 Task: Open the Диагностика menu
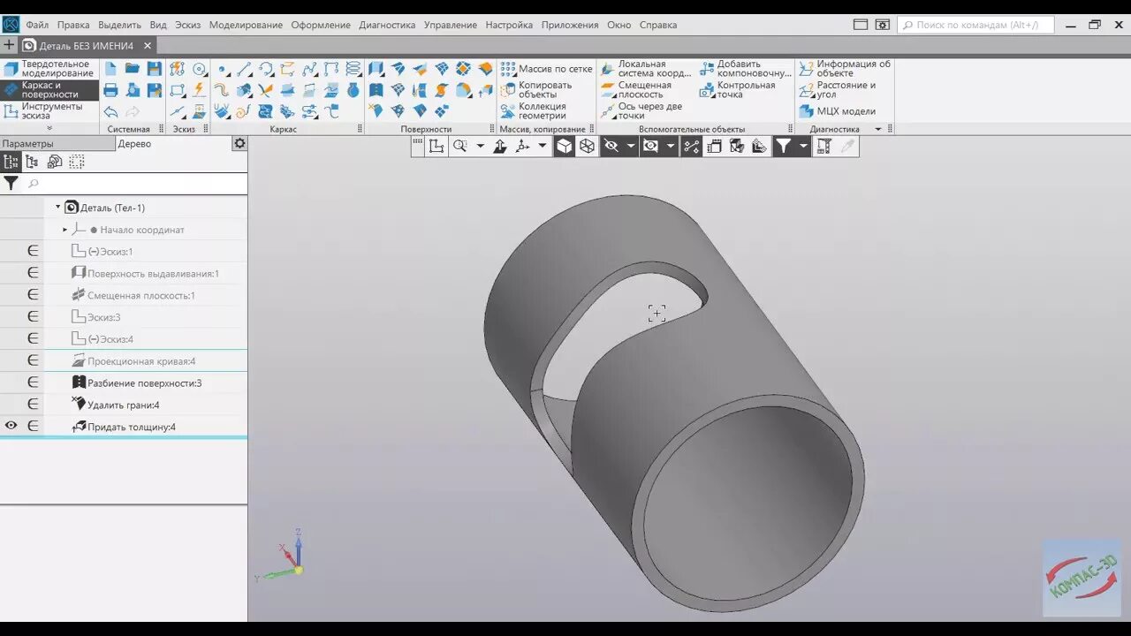click(x=387, y=25)
